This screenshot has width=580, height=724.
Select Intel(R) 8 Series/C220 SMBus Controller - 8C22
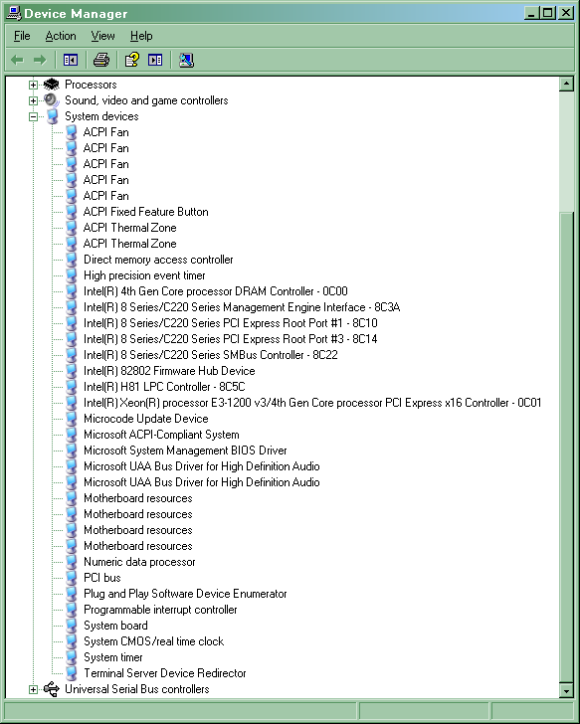click(211, 355)
